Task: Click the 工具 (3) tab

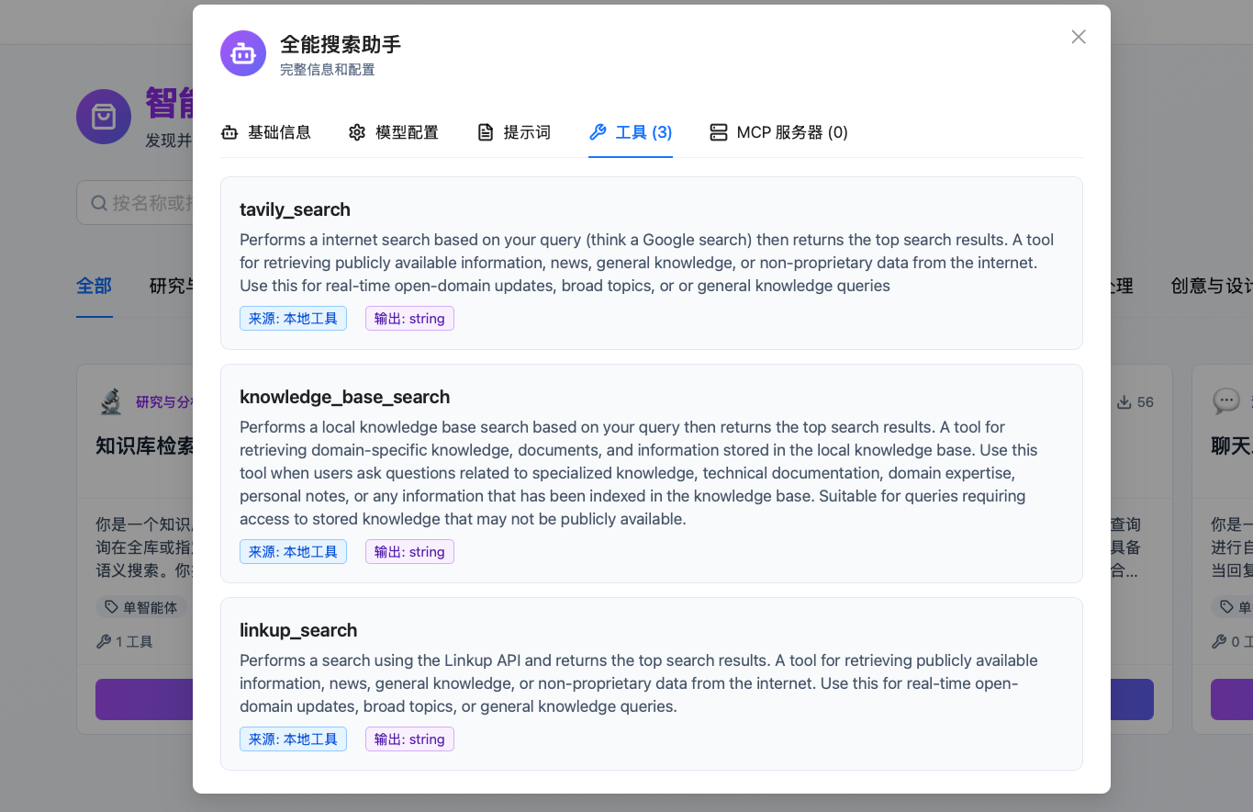Action: [631, 132]
